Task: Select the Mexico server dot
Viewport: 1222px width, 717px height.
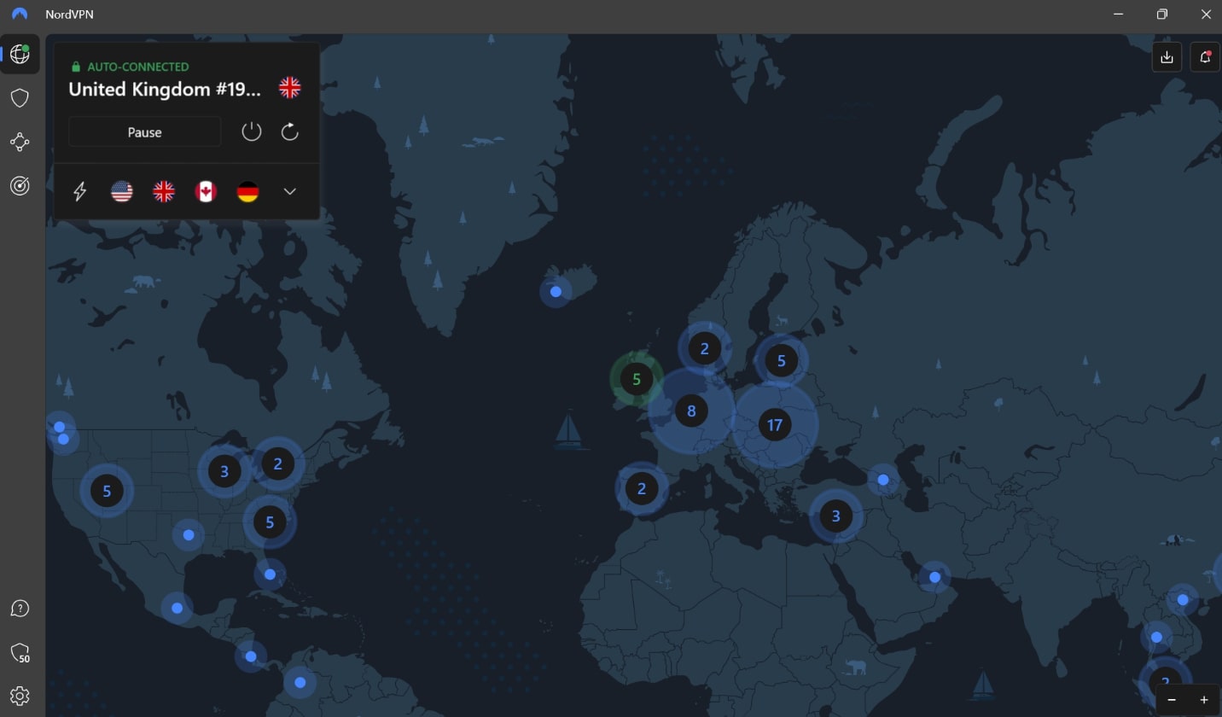Action: 177,609
